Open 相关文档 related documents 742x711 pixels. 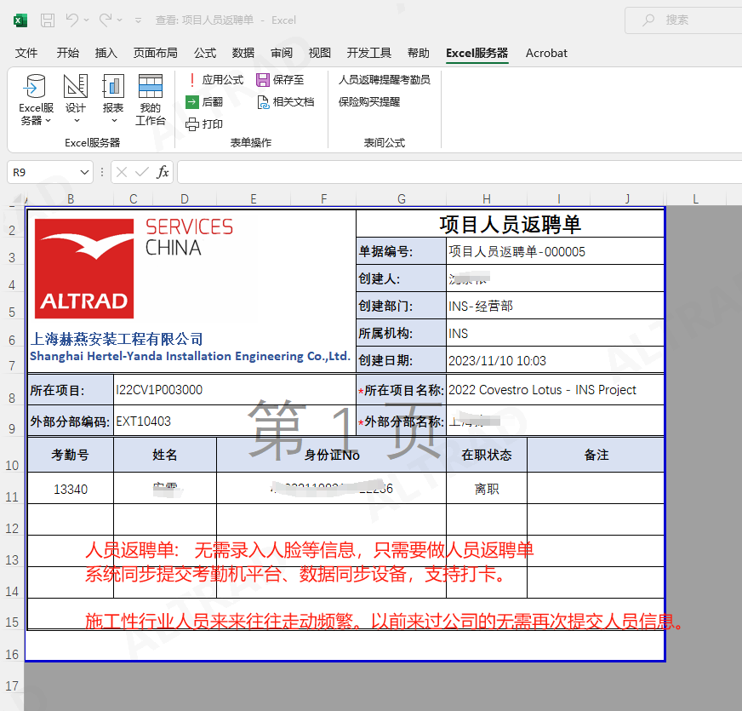click(264, 102)
